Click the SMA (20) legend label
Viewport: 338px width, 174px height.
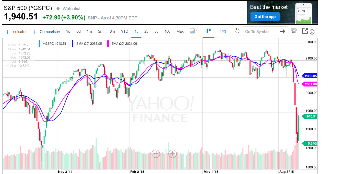(89, 44)
